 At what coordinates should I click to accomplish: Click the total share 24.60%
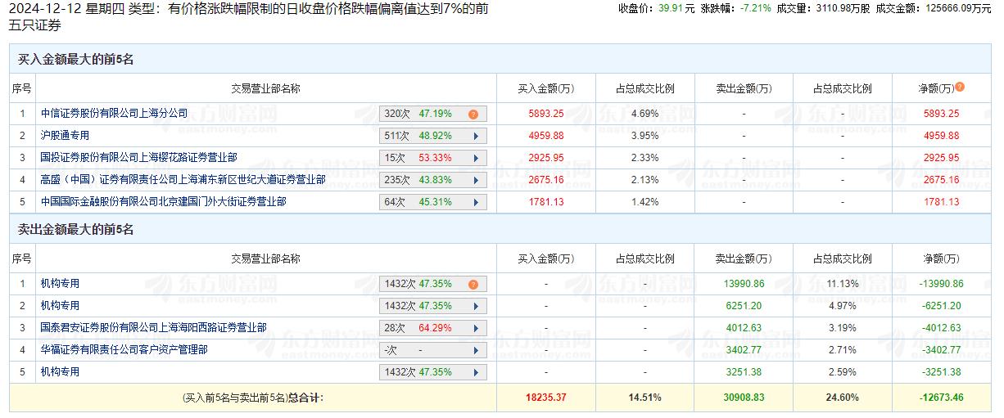pyautogui.click(x=842, y=398)
